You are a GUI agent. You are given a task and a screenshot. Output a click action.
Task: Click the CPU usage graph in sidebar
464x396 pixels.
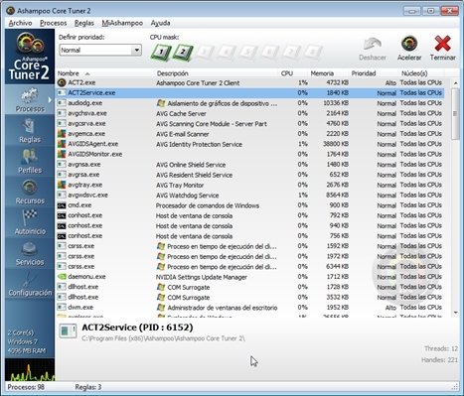(x=30, y=370)
